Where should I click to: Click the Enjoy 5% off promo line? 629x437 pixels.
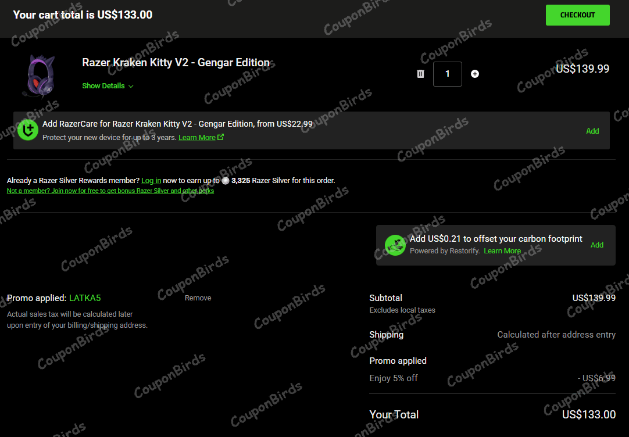pos(394,378)
